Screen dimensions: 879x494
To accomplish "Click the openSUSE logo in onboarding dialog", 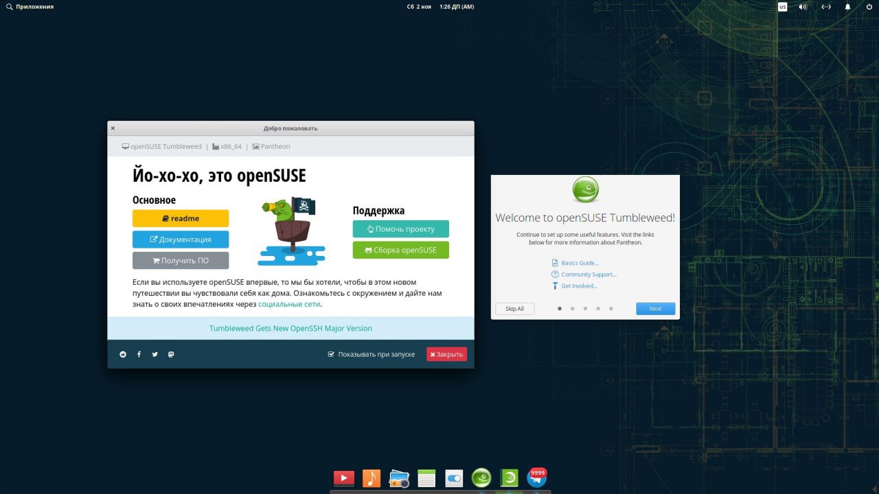I will [x=586, y=190].
